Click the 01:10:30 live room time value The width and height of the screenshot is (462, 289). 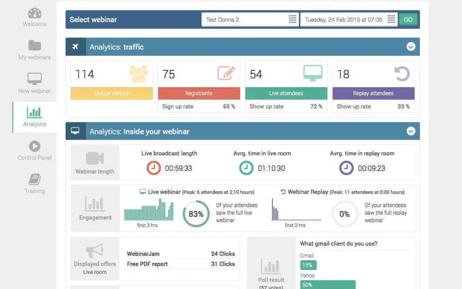pos(271,168)
